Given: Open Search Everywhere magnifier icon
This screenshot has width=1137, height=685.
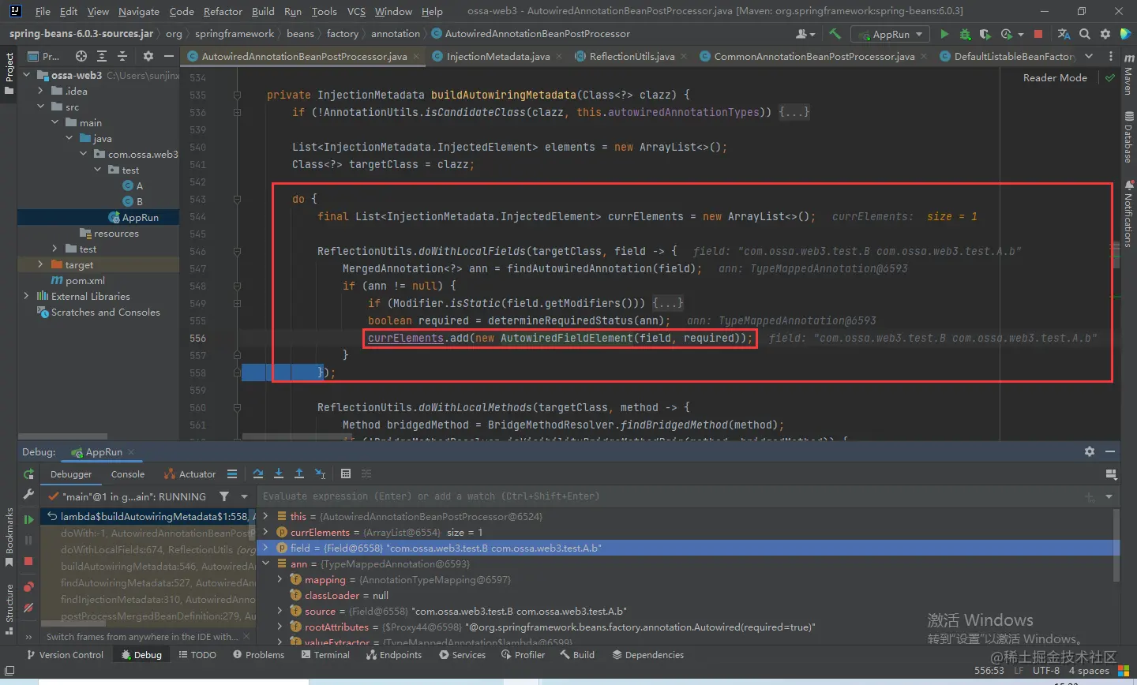Looking at the screenshot, I should [1085, 34].
